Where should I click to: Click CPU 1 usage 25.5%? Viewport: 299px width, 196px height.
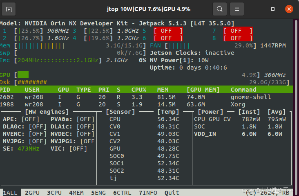31,31
